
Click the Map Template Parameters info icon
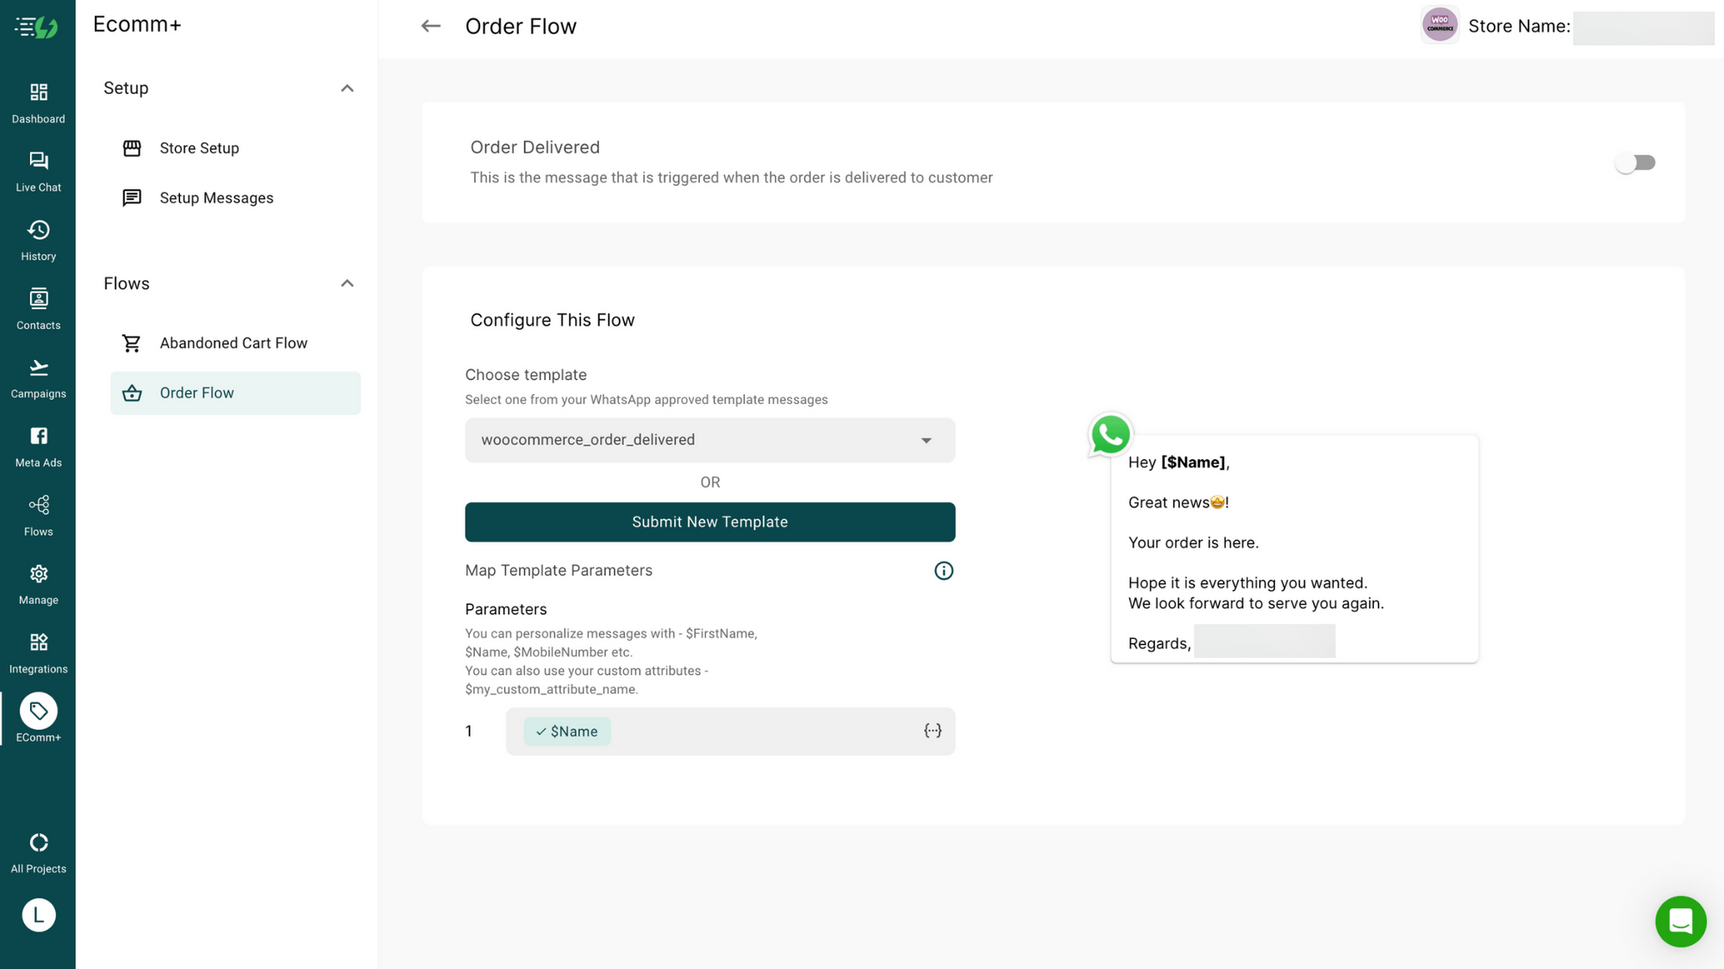click(x=943, y=570)
